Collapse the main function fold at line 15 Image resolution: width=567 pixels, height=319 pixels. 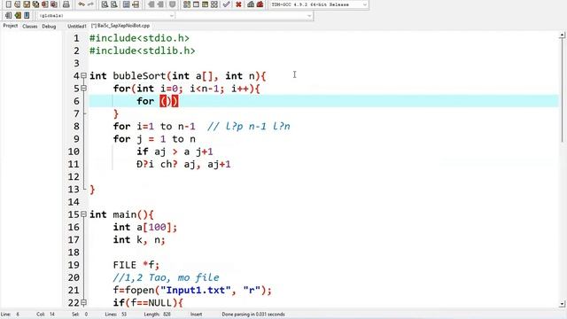(x=83, y=214)
